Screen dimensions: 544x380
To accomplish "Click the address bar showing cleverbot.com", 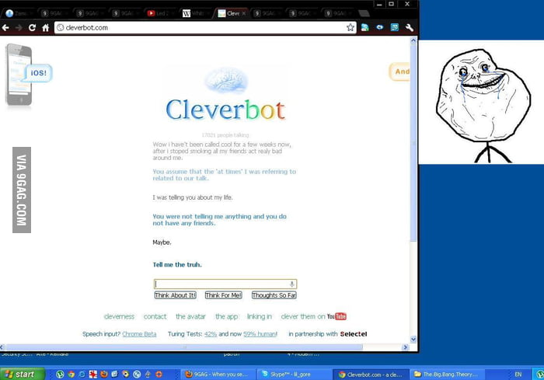I will pos(205,27).
